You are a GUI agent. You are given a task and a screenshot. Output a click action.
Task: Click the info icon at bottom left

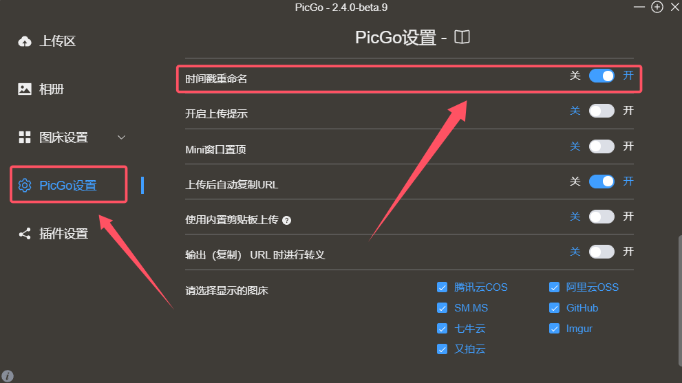pyautogui.click(x=8, y=376)
